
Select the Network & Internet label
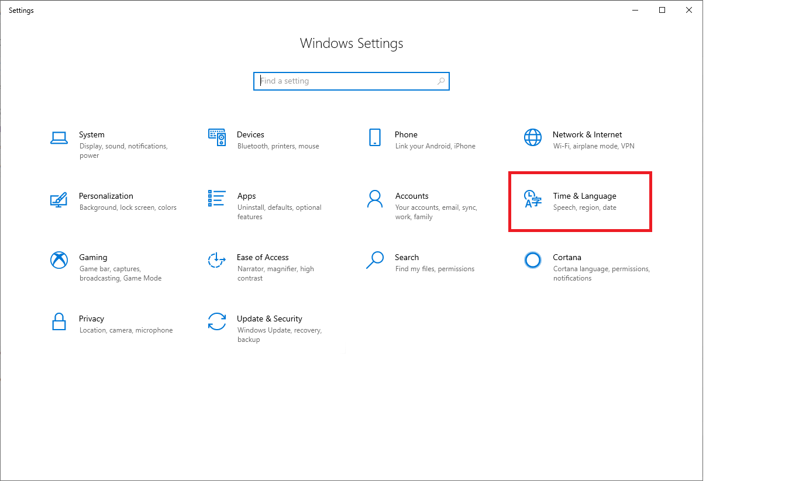tap(587, 134)
